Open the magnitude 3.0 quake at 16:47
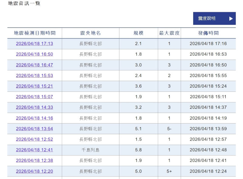The height and width of the screenshot is (179, 243). 34,65
